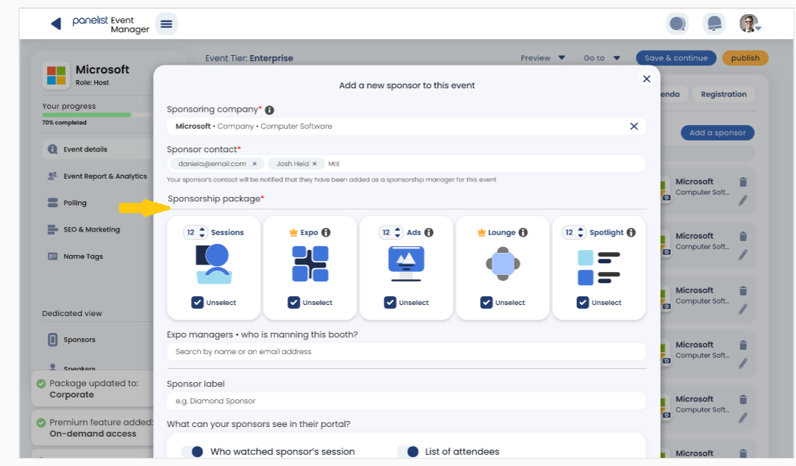Click the Sponsor label input field
Viewport: 796px width, 466px height.
[406, 401]
